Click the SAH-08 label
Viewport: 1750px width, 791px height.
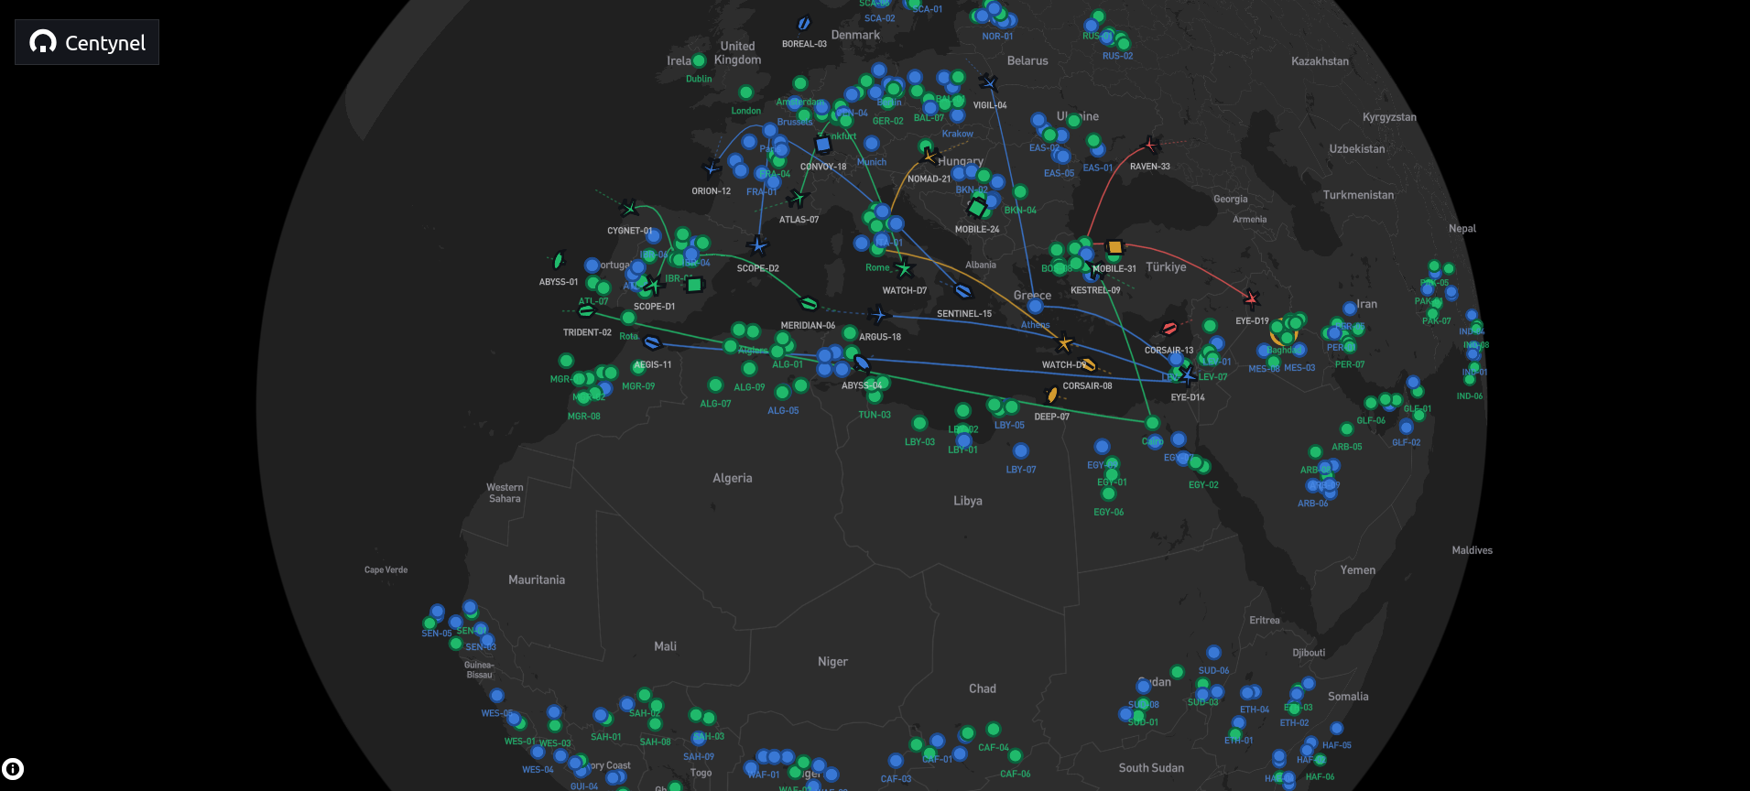click(x=655, y=742)
